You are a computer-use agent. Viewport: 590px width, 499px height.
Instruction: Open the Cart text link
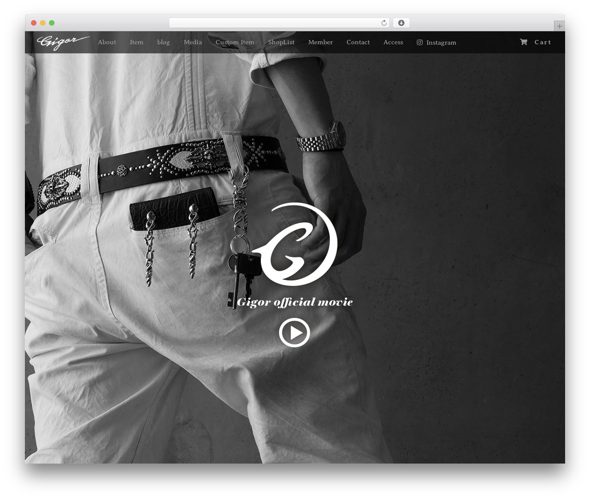[x=543, y=42]
